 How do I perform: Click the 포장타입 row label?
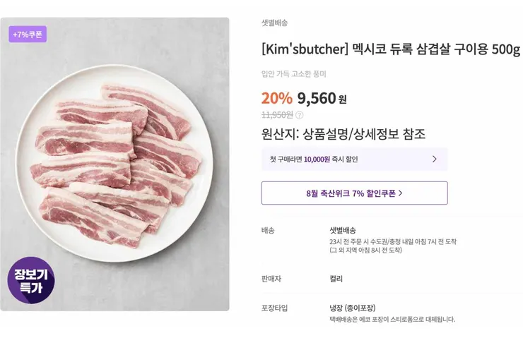point(274,308)
